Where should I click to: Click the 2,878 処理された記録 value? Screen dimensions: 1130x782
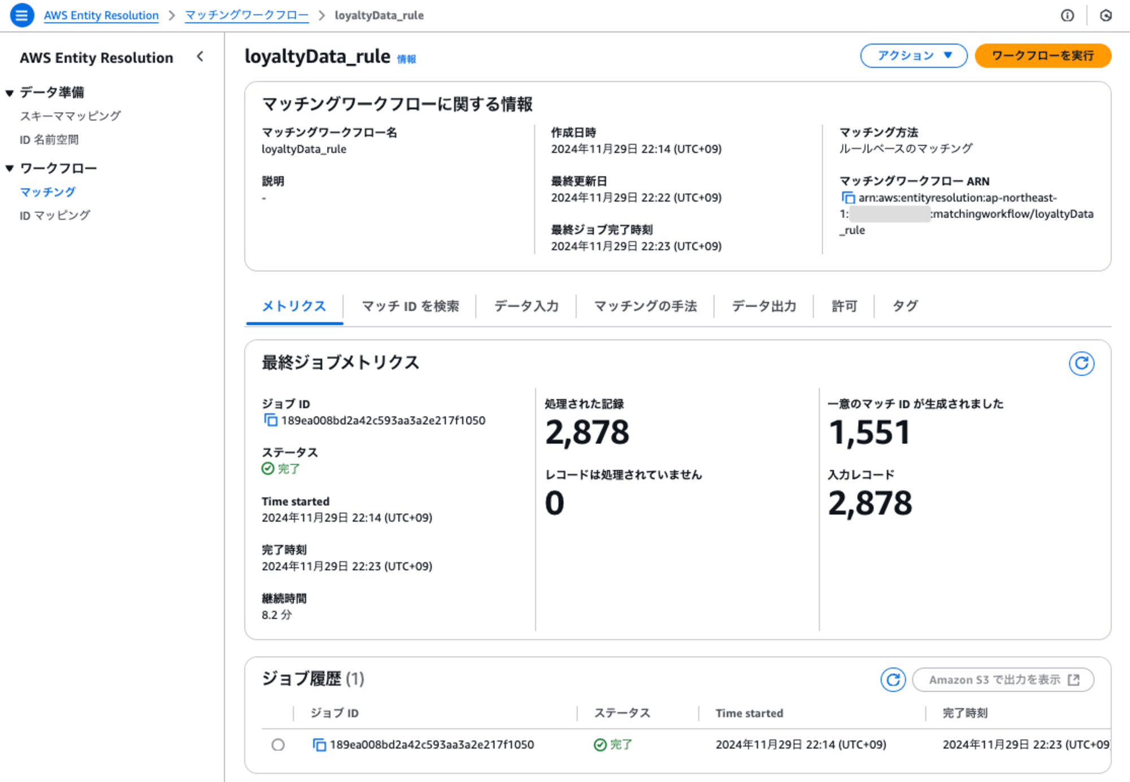point(587,432)
